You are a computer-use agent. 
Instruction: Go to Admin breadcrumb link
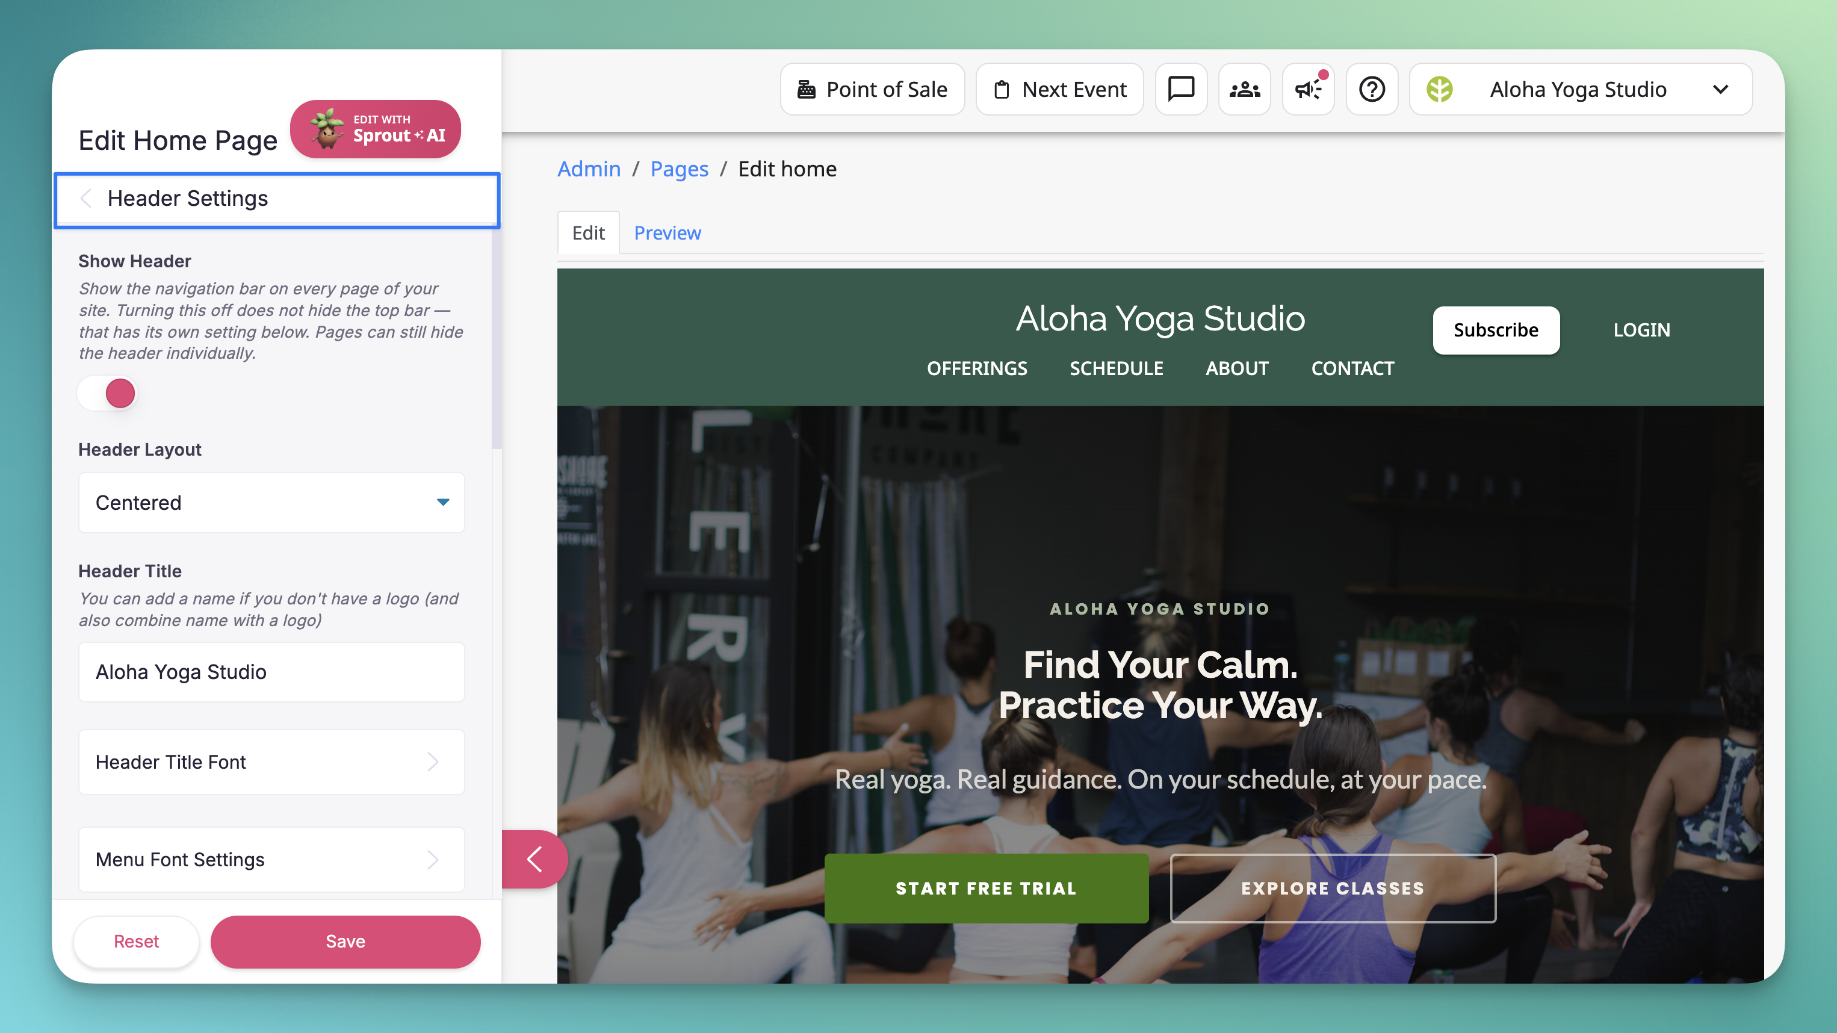[x=589, y=169]
